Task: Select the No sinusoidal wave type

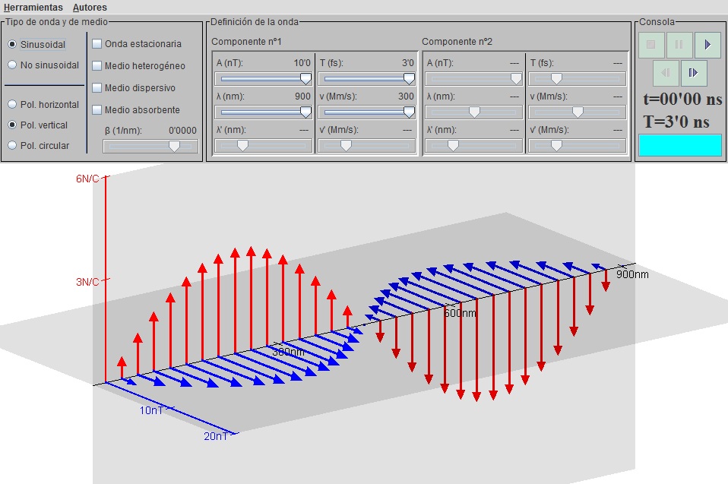Action: tap(12, 65)
